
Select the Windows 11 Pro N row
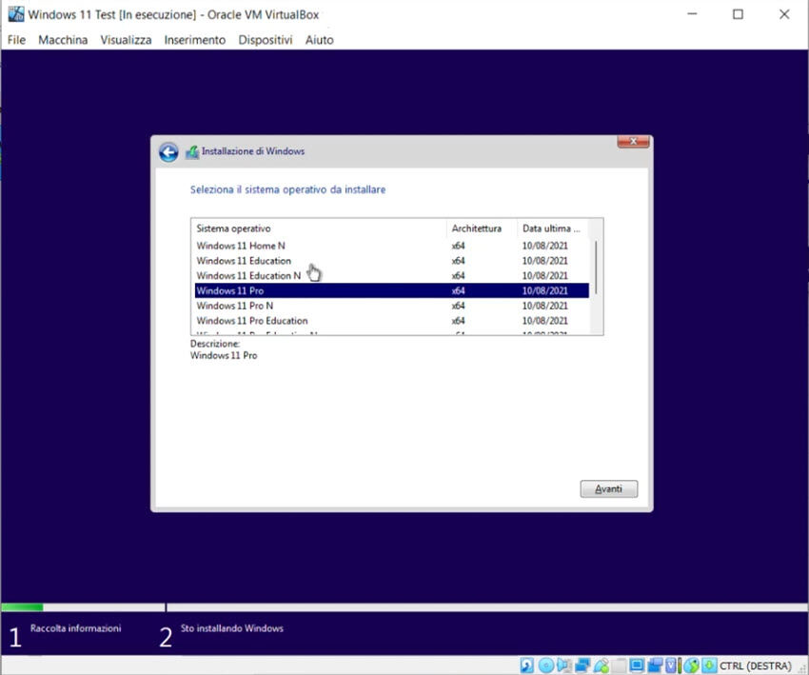pyautogui.click(x=234, y=306)
